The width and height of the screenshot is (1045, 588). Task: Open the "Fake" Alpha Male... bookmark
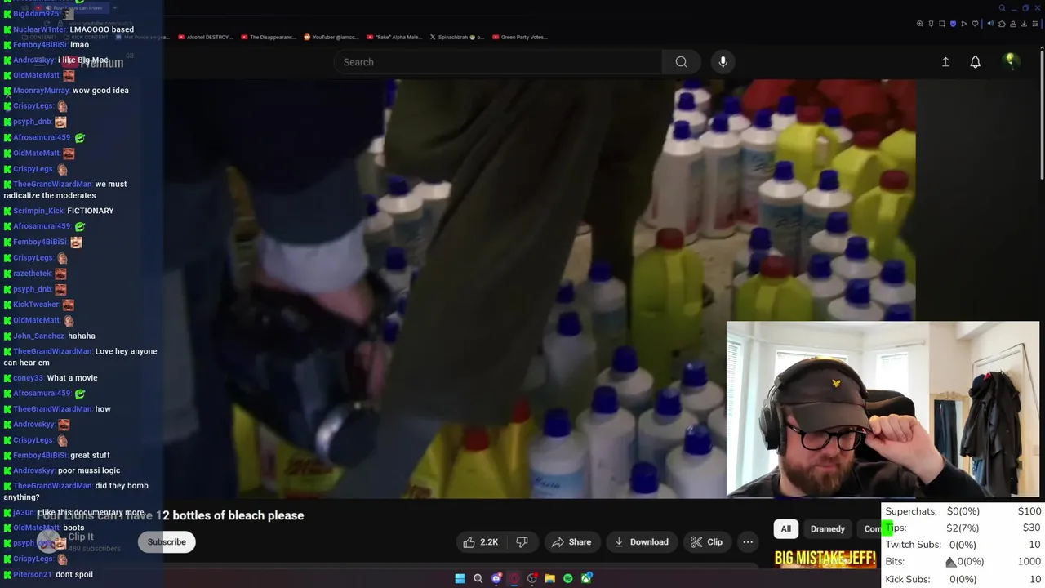394,37
